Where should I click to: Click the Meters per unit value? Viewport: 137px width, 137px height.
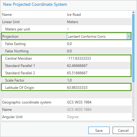point(68,29)
